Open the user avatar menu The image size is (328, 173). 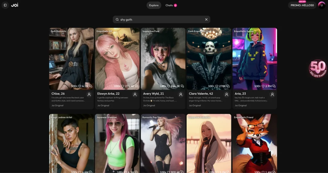pos(322,5)
